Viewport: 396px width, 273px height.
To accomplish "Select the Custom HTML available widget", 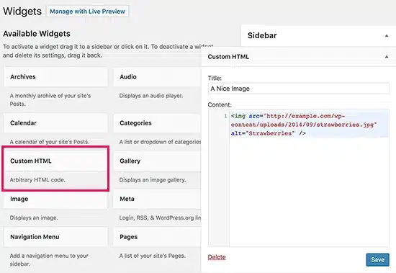I will 55,161.
